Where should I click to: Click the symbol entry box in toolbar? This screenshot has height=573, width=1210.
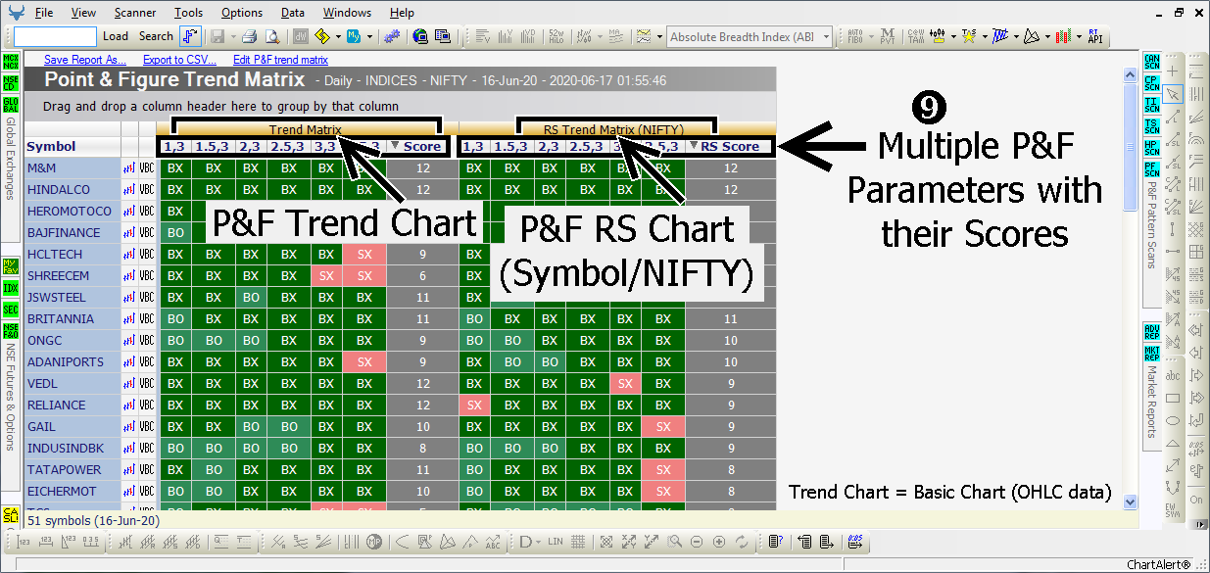point(55,36)
